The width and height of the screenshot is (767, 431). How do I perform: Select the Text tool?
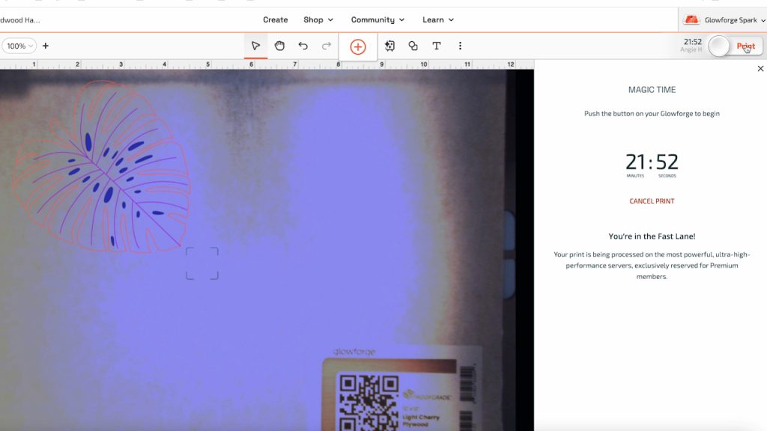[437, 46]
